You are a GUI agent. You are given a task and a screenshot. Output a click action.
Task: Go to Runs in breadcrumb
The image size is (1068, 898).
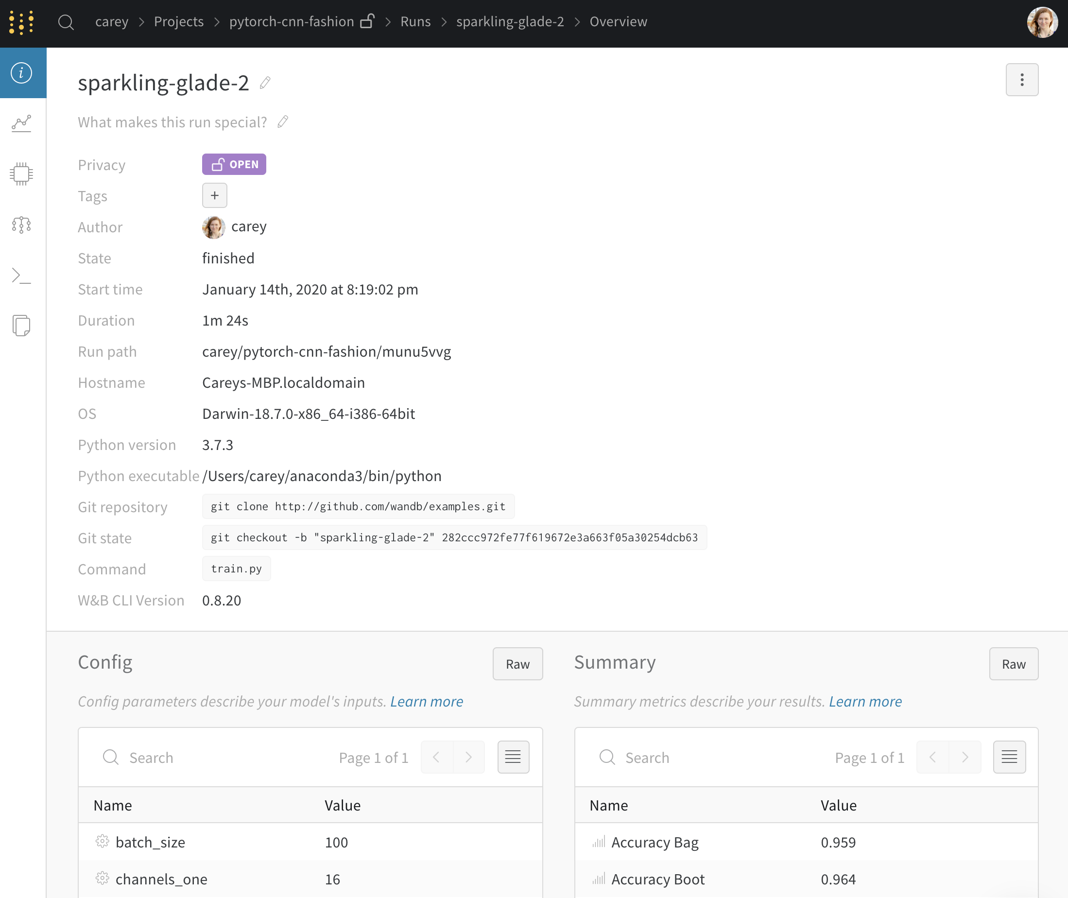[415, 22]
